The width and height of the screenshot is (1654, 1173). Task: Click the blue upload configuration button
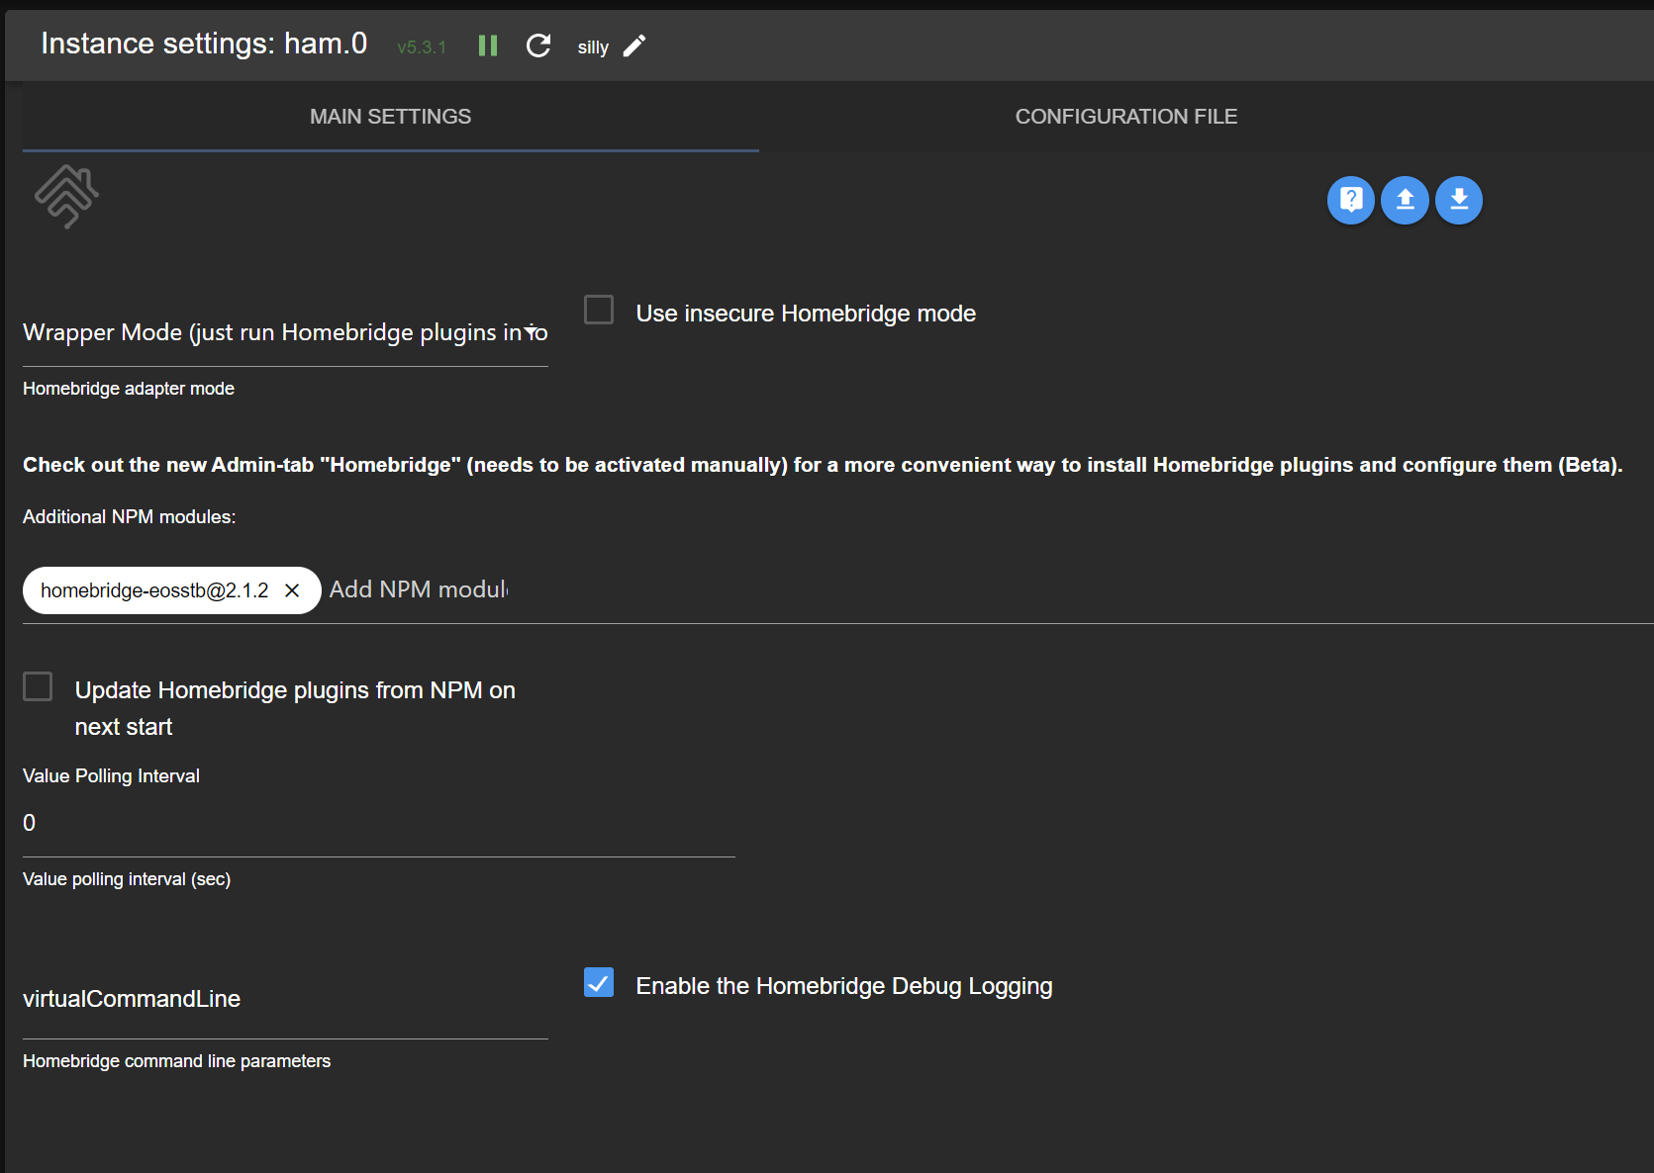[x=1405, y=201]
